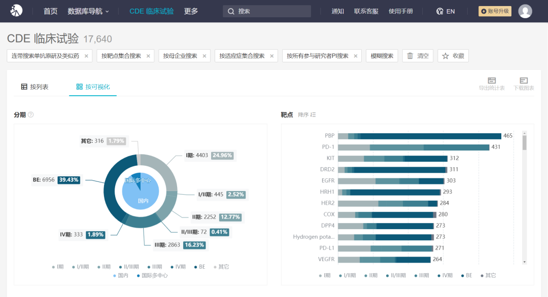
Task: Click the 搜索 search input field
Action: pyautogui.click(x=267, y=11)
